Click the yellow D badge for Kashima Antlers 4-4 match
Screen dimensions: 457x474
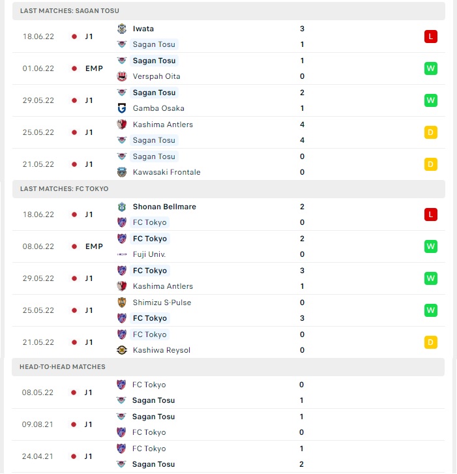(431, 132)
